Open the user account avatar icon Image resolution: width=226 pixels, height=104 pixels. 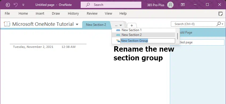170,5
